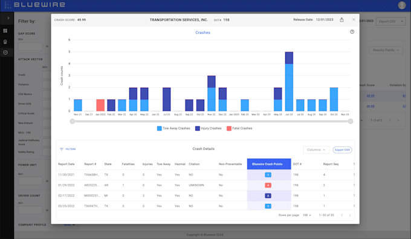Open the user avatar menu

pyautogui.click(x=401, y=5)
